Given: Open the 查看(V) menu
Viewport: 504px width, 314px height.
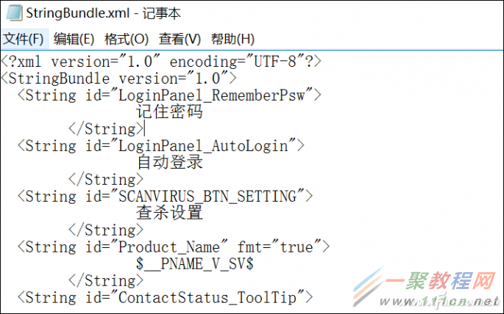Looking at the screenshot, I should [x=180, y=39].
